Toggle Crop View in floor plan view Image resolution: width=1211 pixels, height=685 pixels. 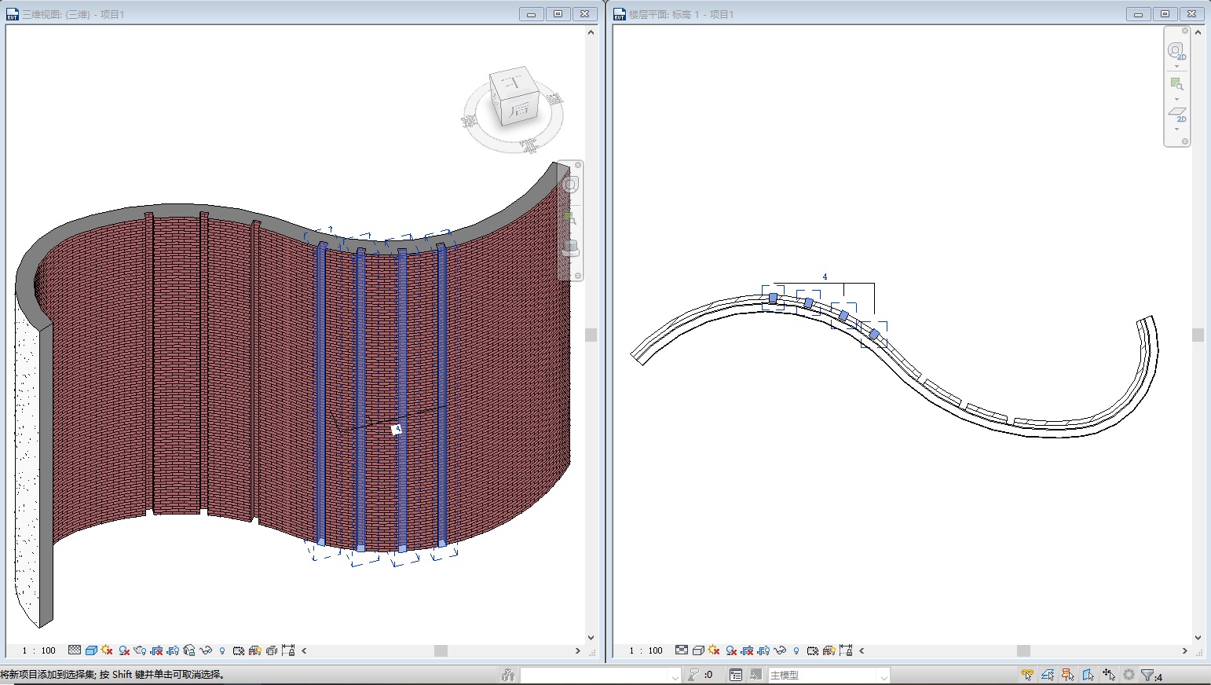[747, 650]
